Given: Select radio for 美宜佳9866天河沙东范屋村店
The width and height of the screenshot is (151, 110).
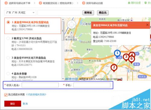Looking at the screenshot, I should click(x=8, y=22).
